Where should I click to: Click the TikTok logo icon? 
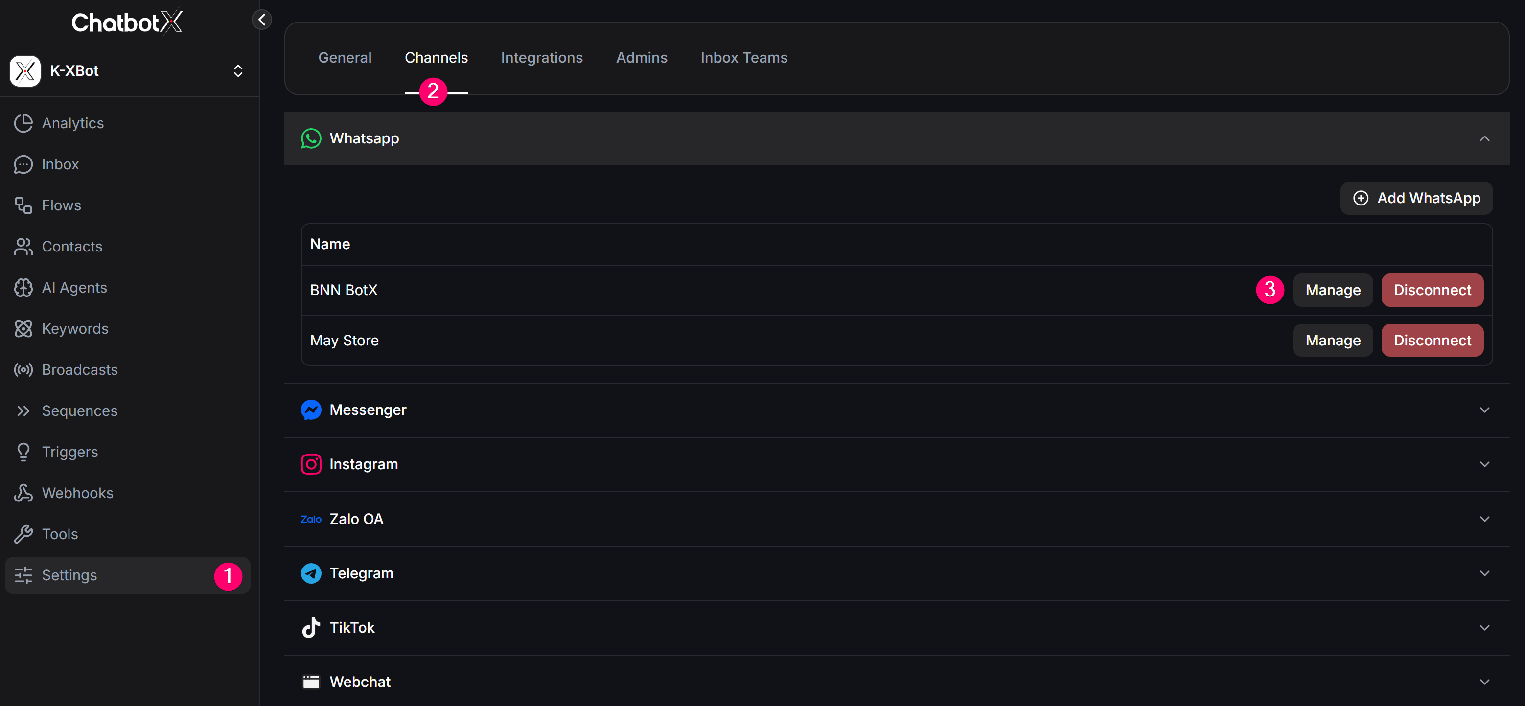[x=311, y=627]
